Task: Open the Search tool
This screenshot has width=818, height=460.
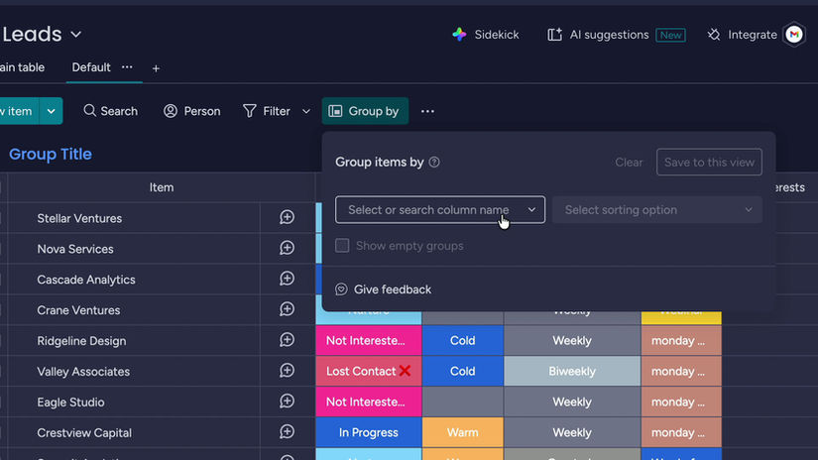Action: pos(111,111)
